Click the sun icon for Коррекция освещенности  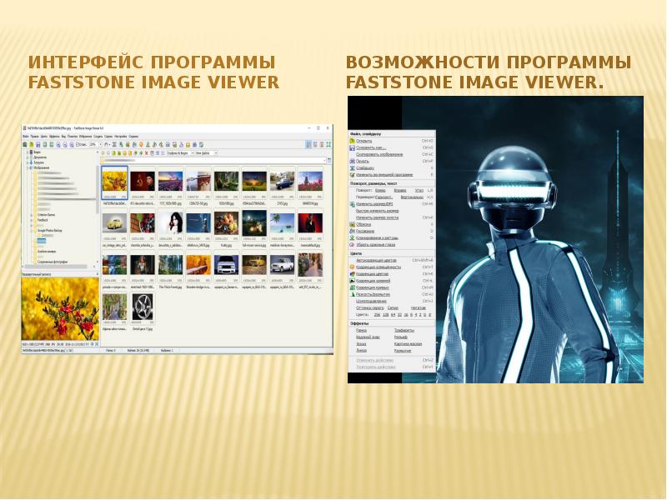click(352, 267)
